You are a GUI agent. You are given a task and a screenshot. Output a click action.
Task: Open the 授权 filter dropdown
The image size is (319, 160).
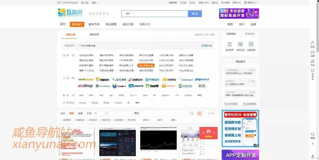coord(160,120)
